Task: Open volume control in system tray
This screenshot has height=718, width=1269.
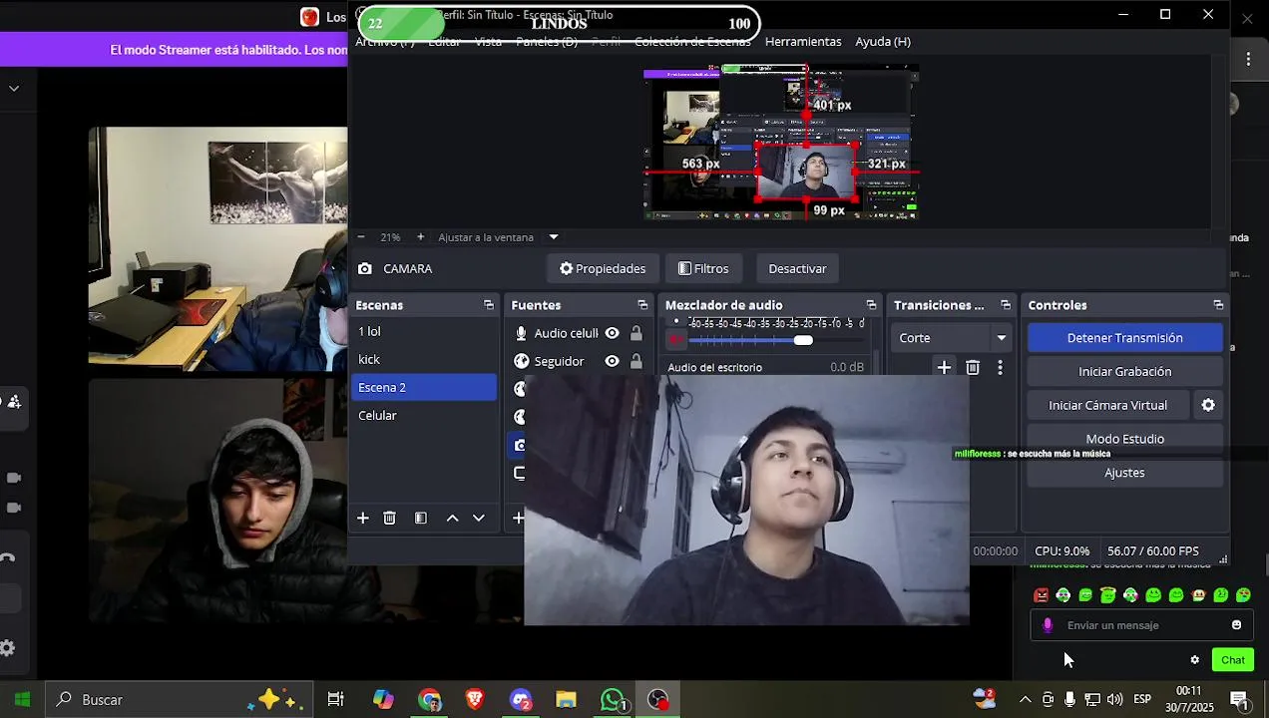Action: coord(1114,700)
